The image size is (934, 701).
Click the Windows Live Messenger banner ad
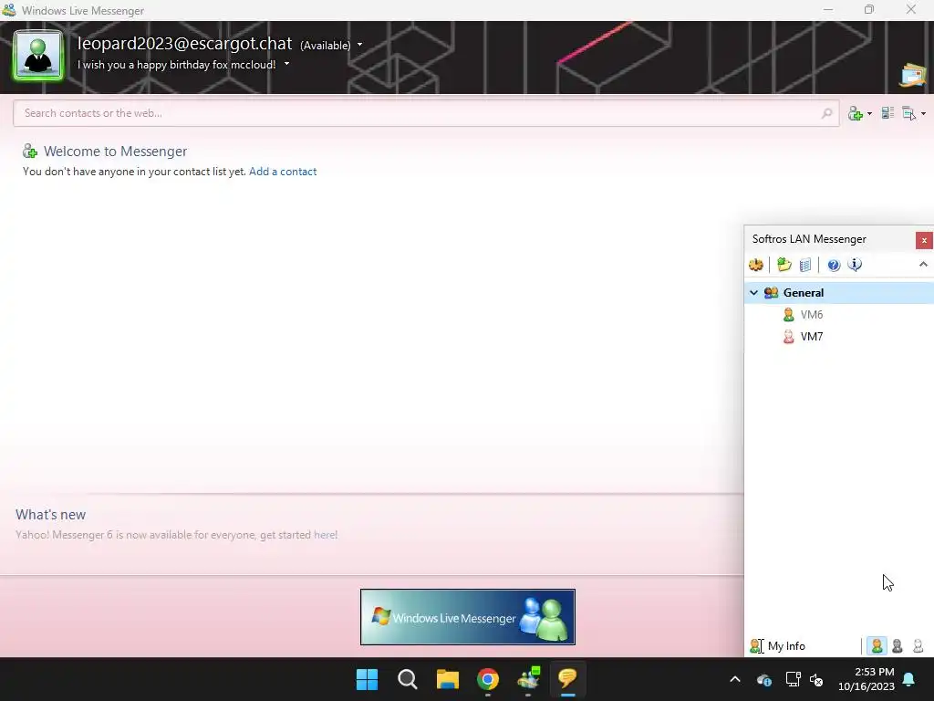(468, 617)
